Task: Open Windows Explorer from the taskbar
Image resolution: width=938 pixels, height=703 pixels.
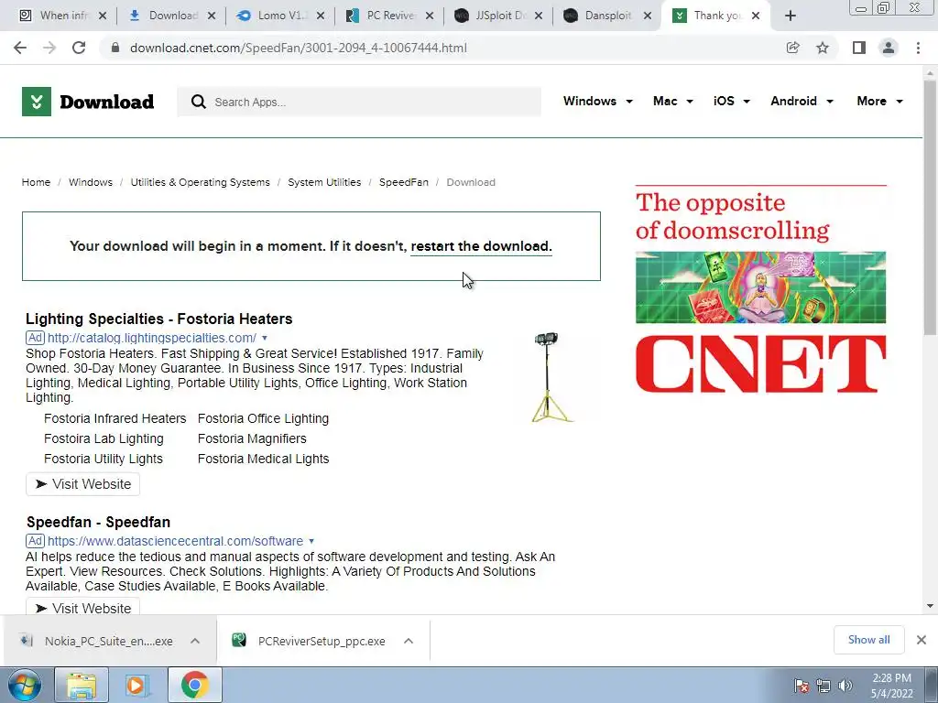Action: pyautogui.click(x=82, y=685)
